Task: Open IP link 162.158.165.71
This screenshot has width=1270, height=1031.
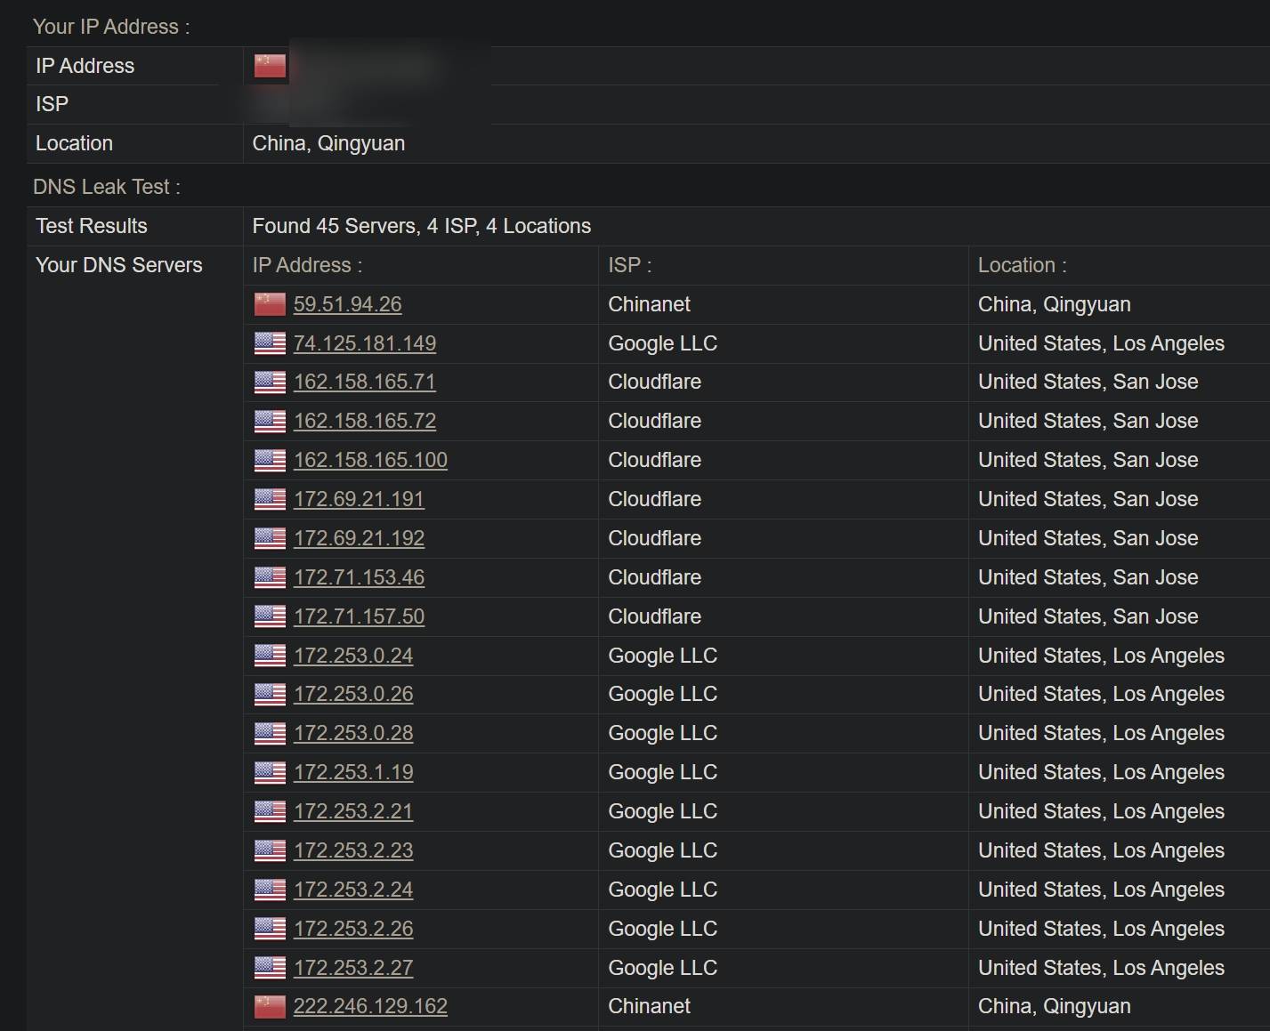Action: click(x=365, y=382)
